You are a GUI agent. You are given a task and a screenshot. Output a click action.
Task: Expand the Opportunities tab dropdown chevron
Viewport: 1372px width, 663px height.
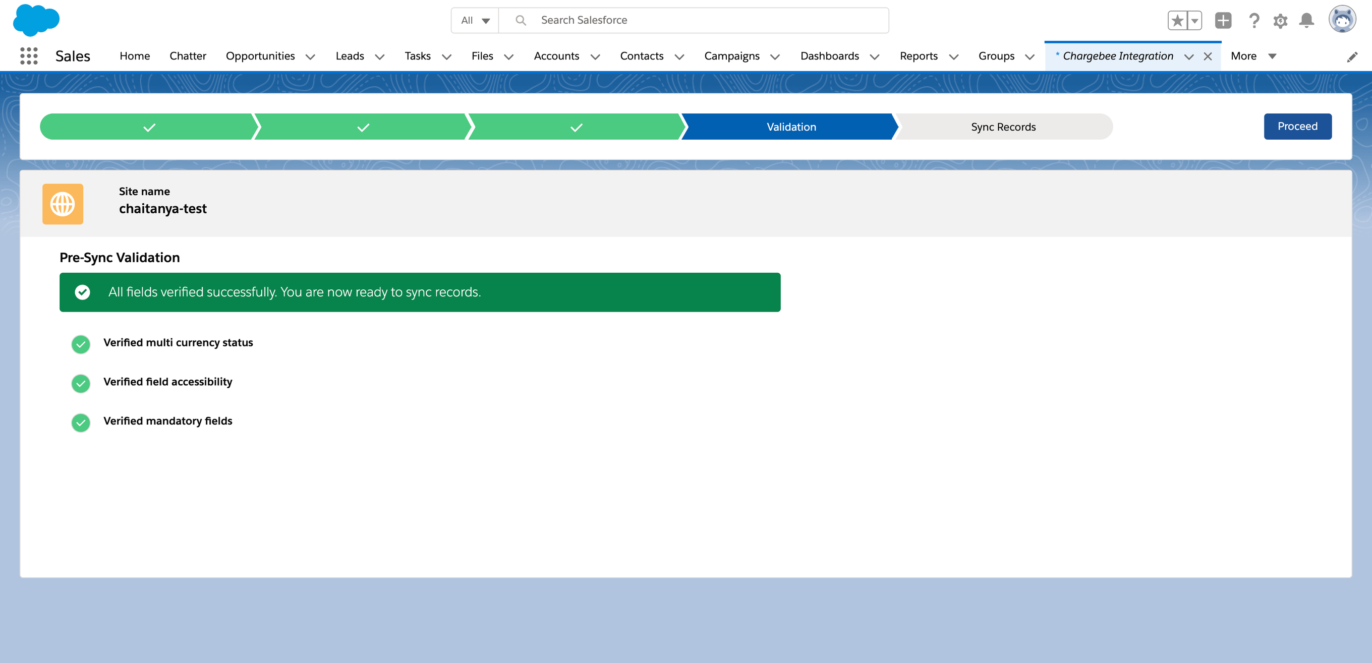pos(311,56)
